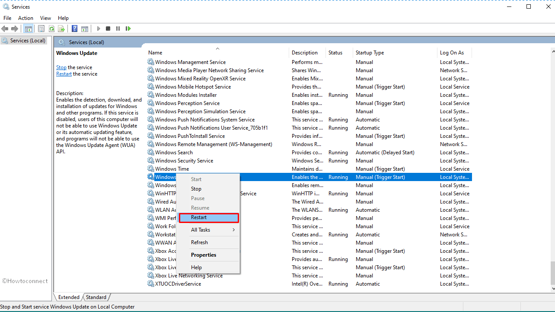
Task: Click the Restart the service link
Action: 64,73
